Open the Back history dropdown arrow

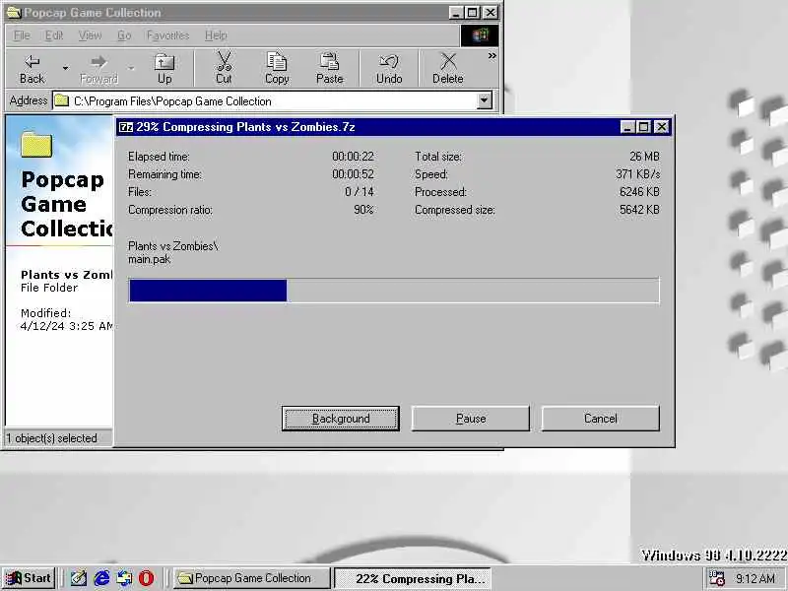tap(65, 68)
